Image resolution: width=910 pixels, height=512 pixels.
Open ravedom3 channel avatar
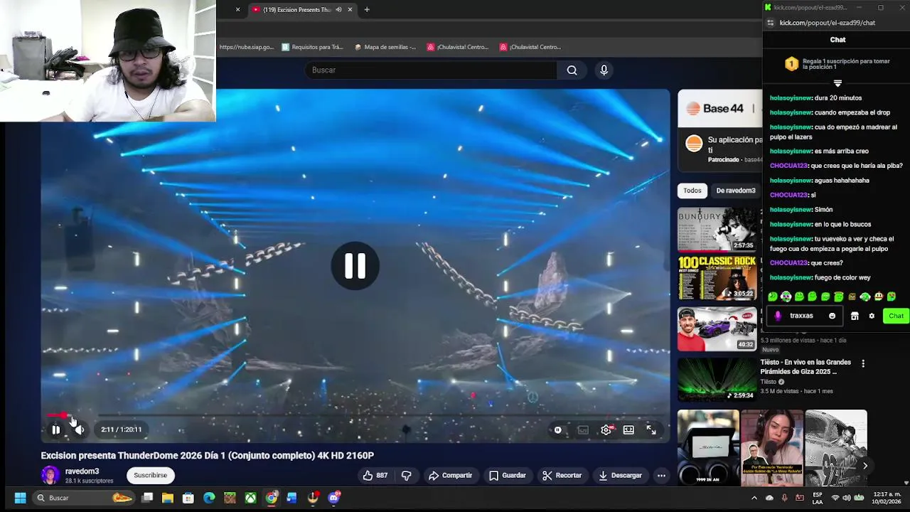(50, 475)
